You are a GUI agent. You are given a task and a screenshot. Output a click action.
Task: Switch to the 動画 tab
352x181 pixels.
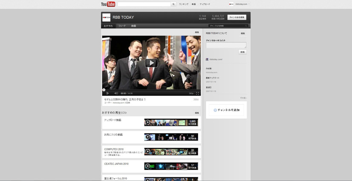[x=133, y=26]
